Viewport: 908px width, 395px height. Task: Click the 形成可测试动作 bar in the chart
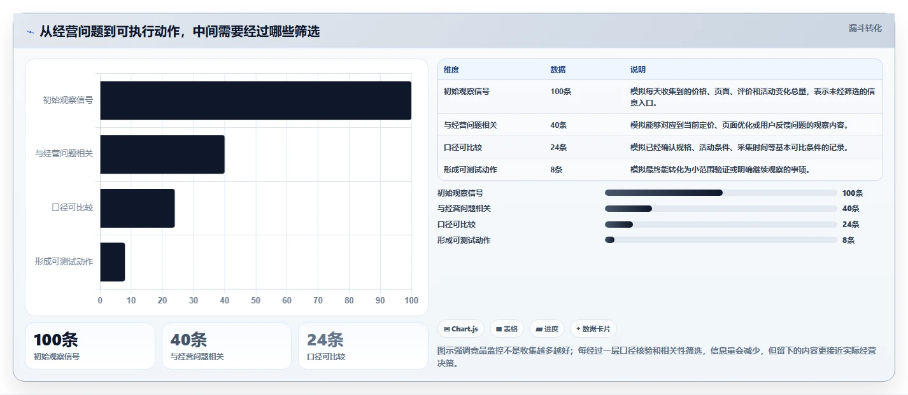pos(113,262)
